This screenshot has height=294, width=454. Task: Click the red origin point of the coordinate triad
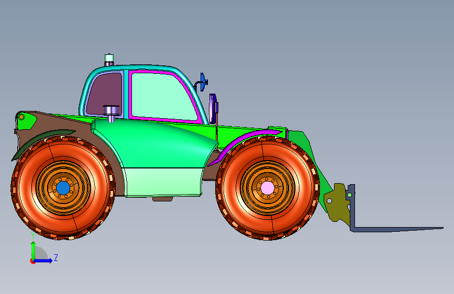pyautogui.click(x=32, y=261)
